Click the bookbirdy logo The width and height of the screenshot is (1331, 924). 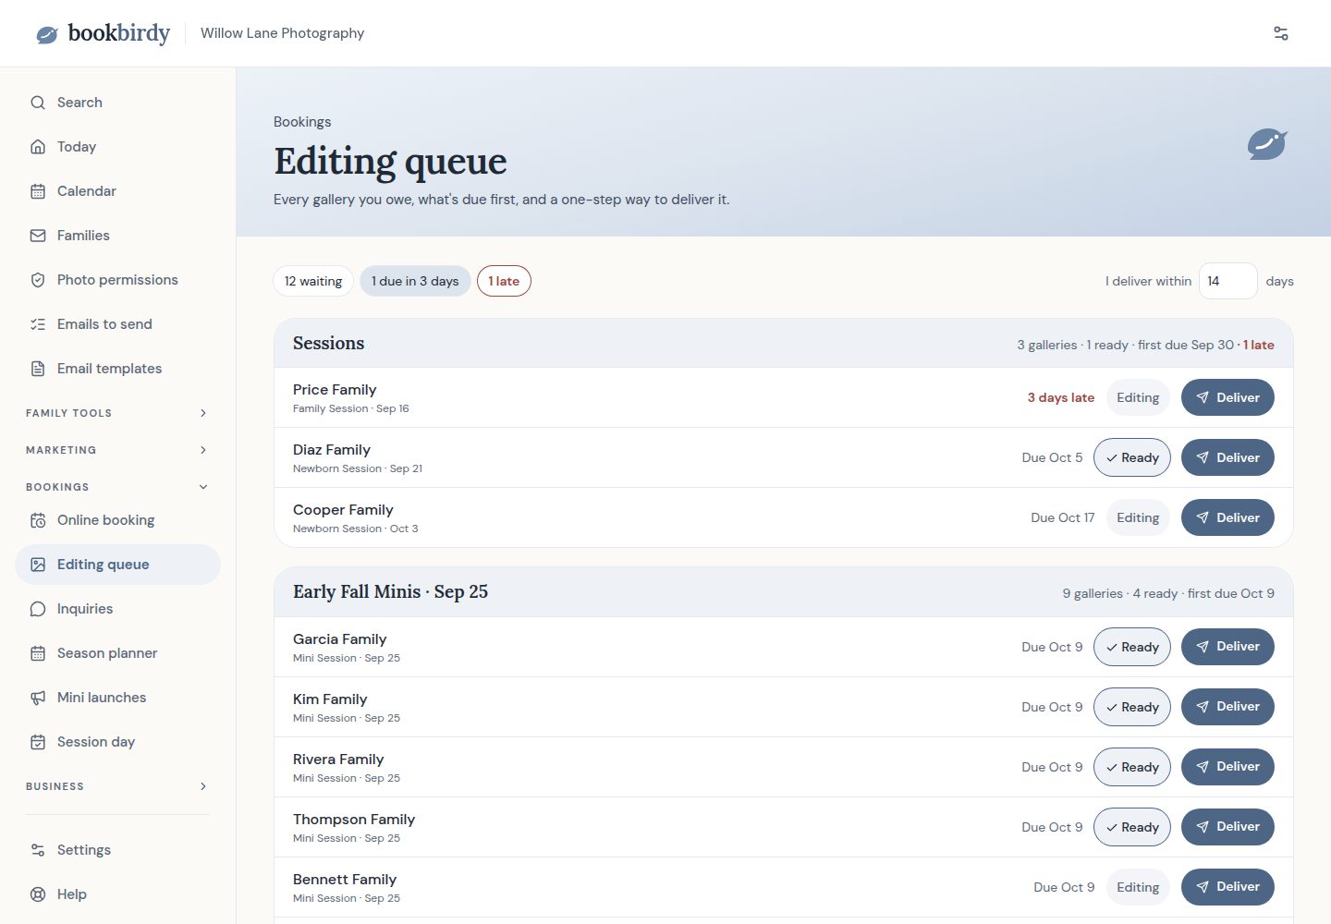[x=103, y=33]
